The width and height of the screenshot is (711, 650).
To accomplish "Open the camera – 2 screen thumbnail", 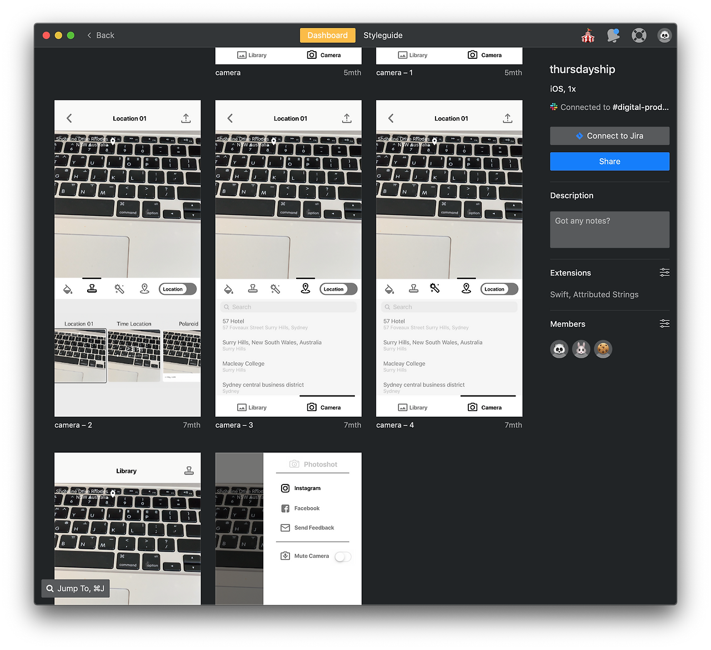I will (x=128, y=258).
